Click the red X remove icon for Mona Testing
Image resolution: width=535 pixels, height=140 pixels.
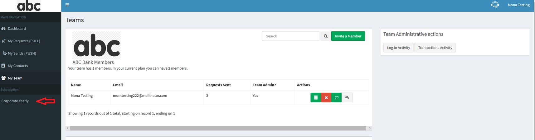(x=326, y=97)
